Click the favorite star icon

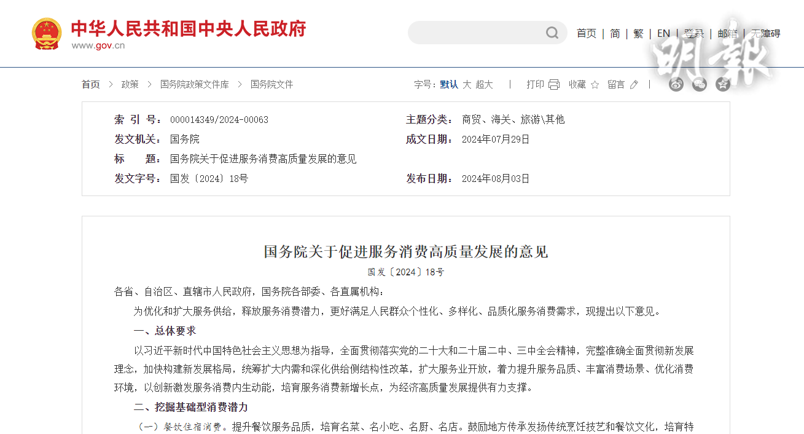[x=595, y=85]
